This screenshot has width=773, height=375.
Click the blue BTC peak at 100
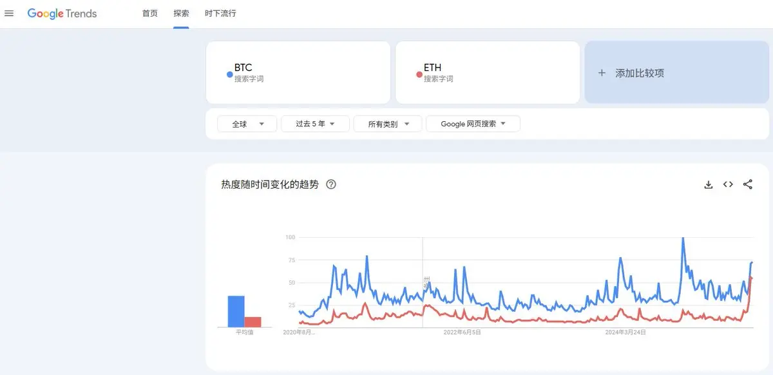coord(682,239)
